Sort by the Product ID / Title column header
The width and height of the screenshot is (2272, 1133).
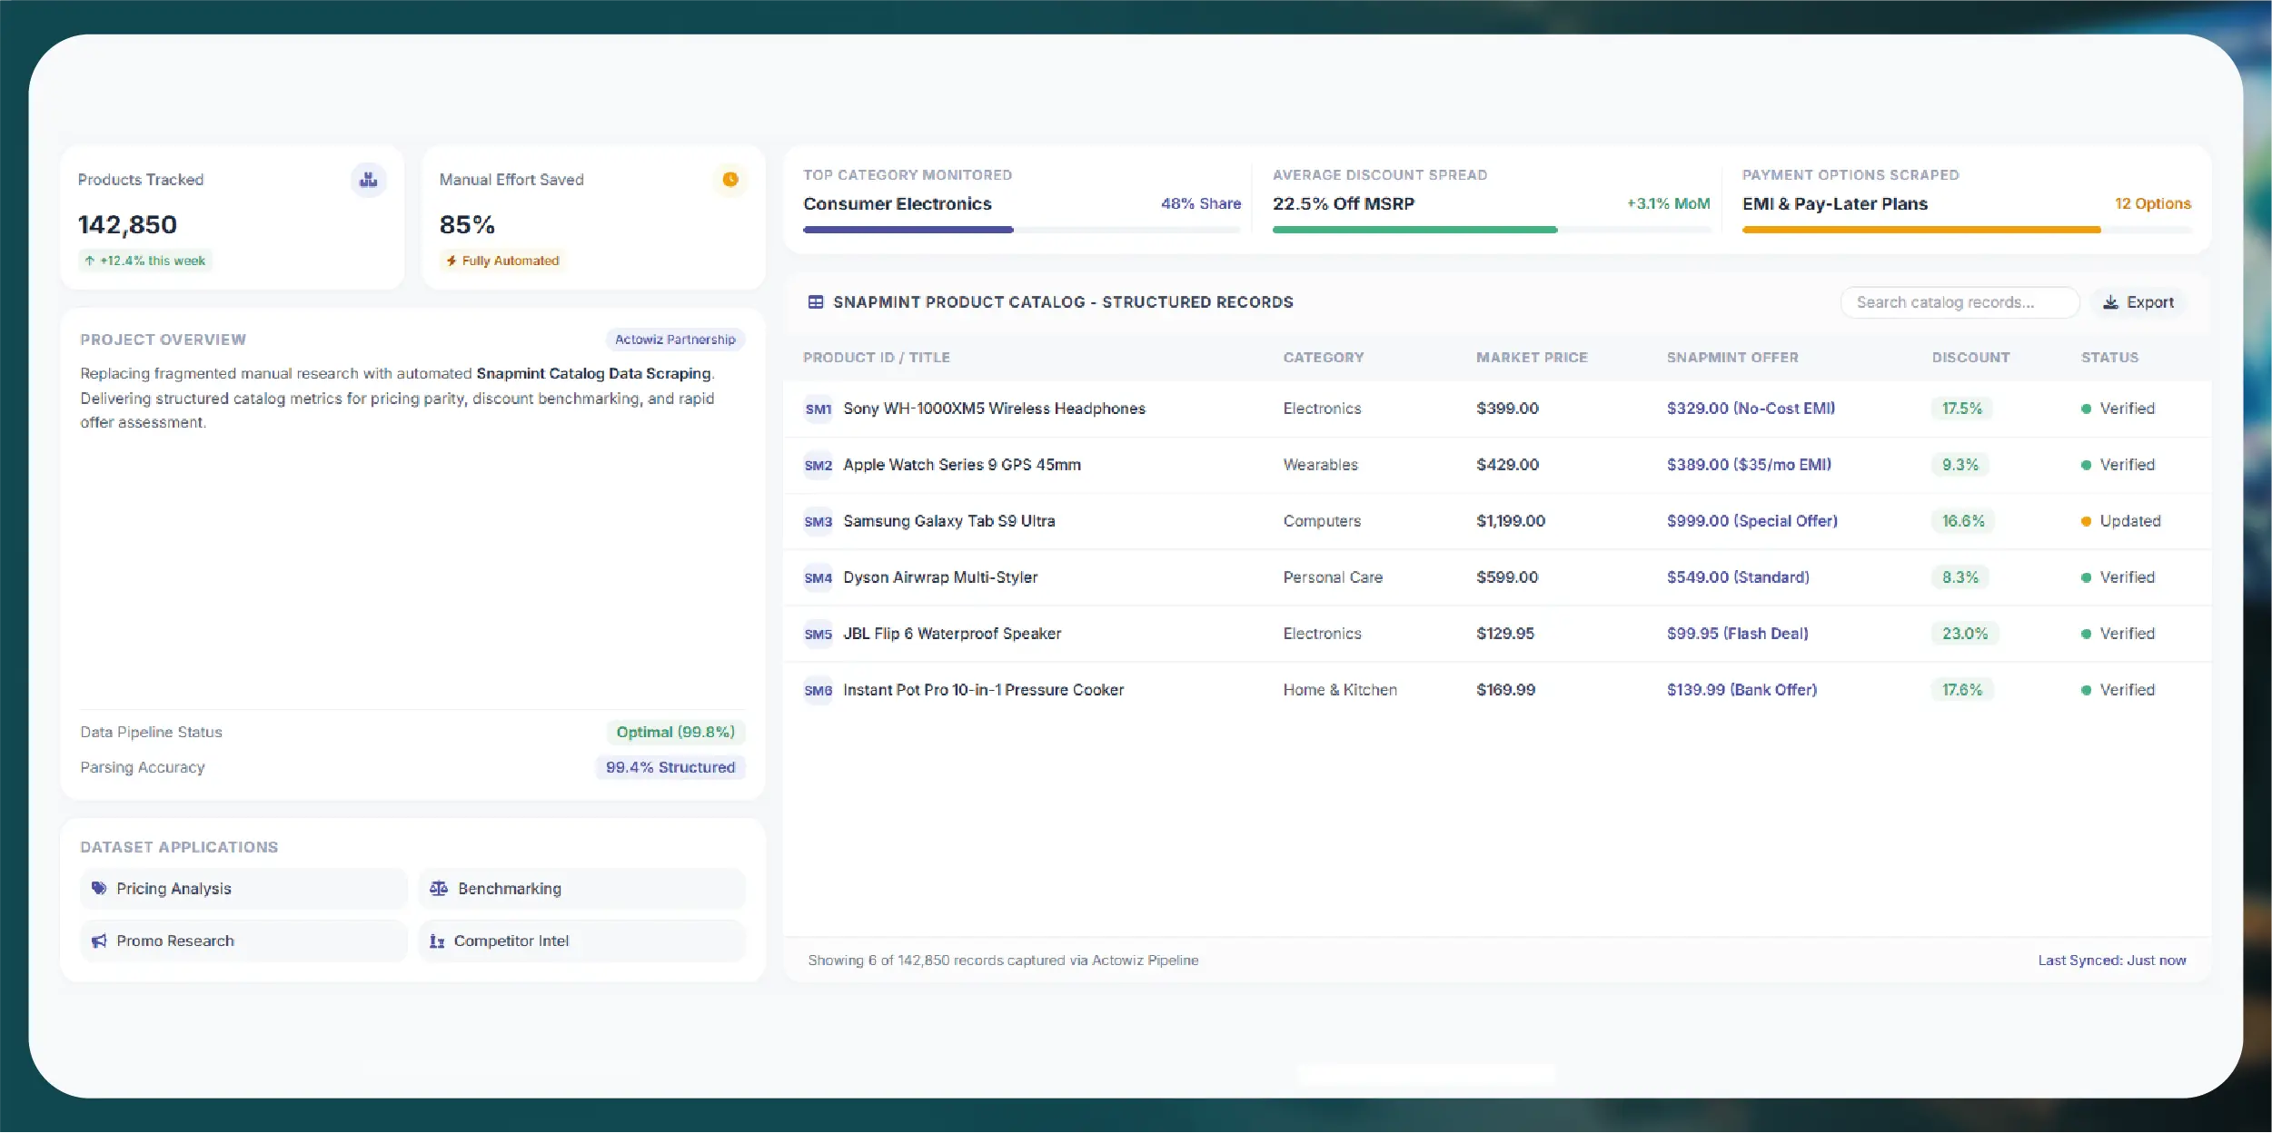click(876, 358)
